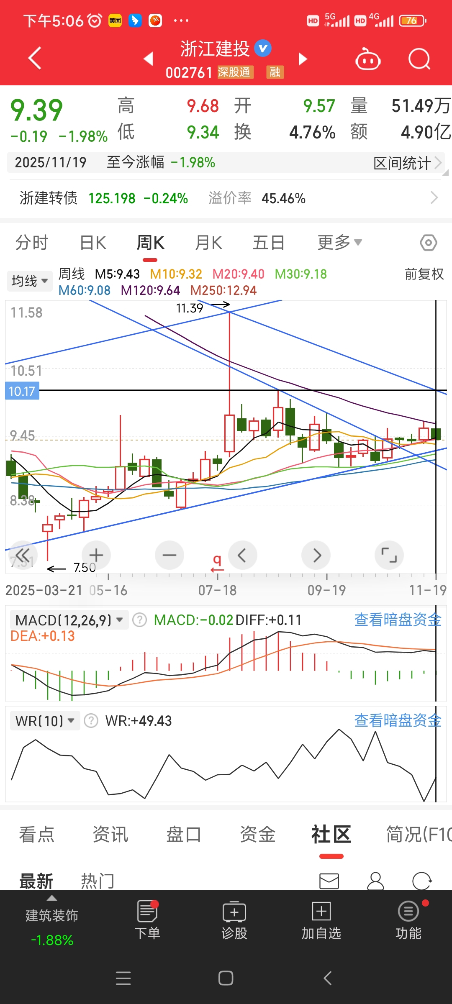Show 热门 community posts

pyautogui.click(x=98, y=881)
